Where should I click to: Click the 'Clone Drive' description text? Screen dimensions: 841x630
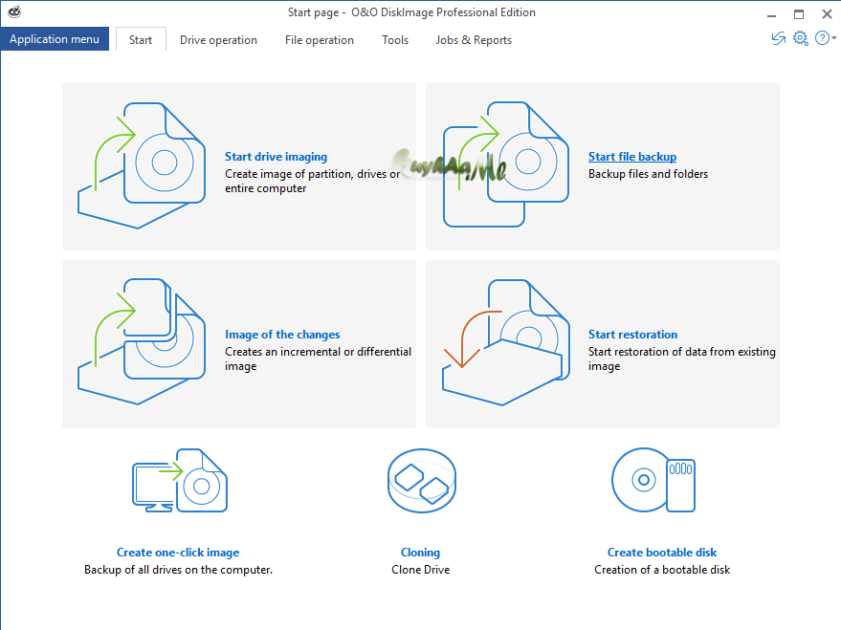coord(421,570)
